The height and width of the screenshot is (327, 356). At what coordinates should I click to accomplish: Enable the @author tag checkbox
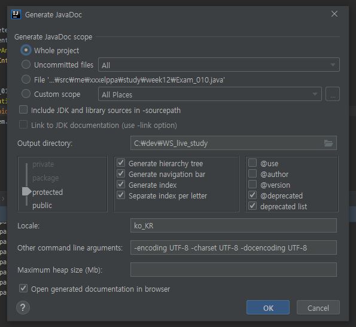252,174
